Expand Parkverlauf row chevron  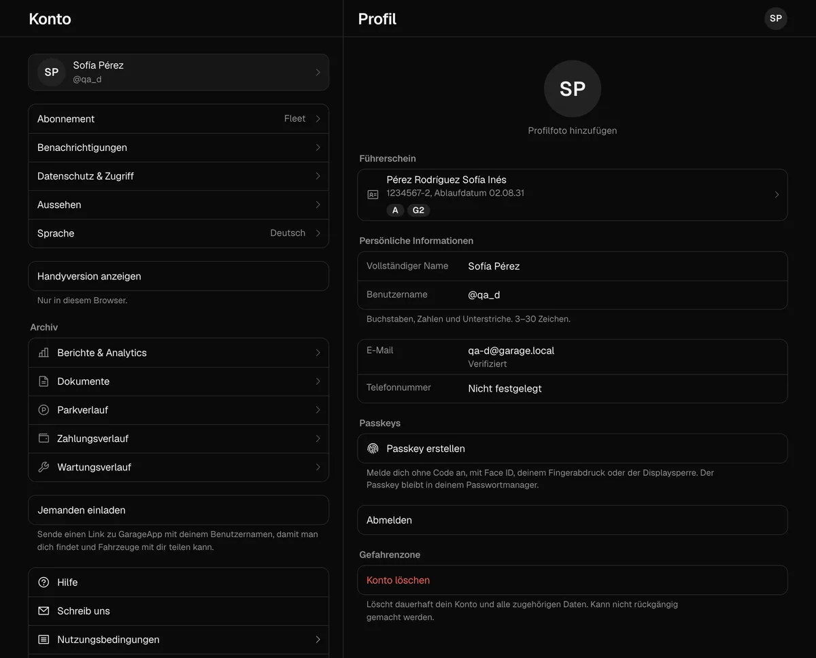click(x=318, y=410)
